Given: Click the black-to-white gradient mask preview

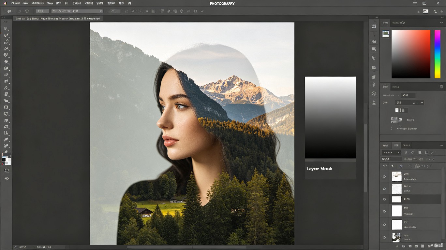Looking at the screenshot, I should point(330,118).
